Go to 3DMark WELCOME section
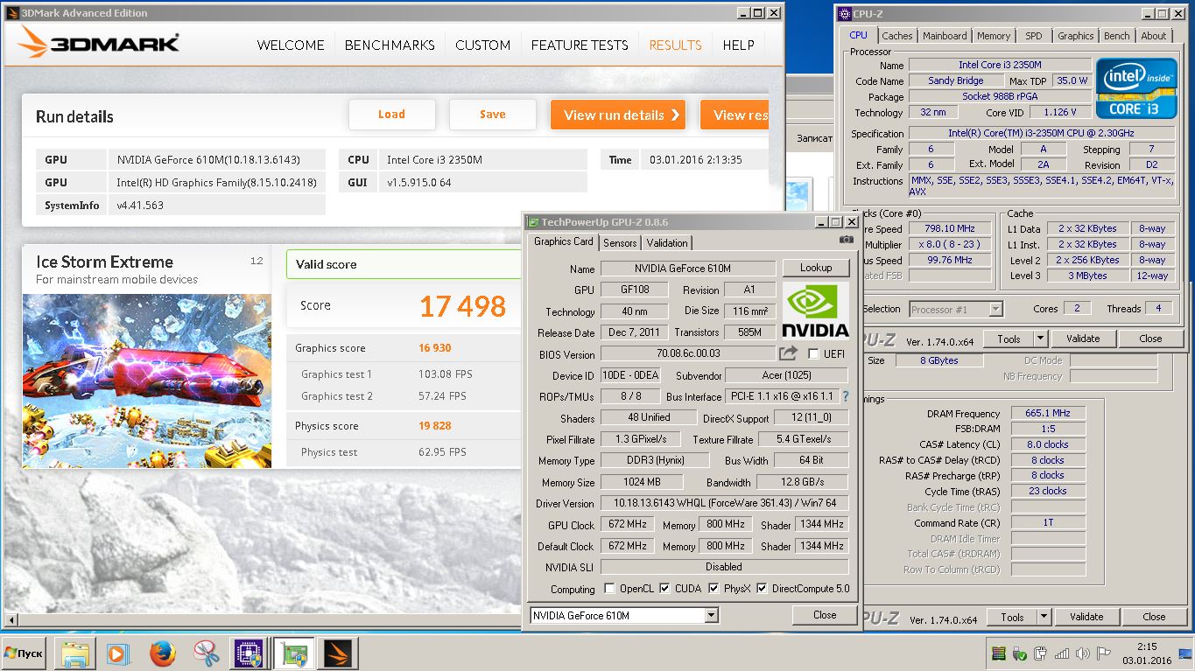The image size is (1195, 671). point(291,45)
